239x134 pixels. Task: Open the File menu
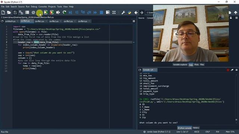(3, 7)
